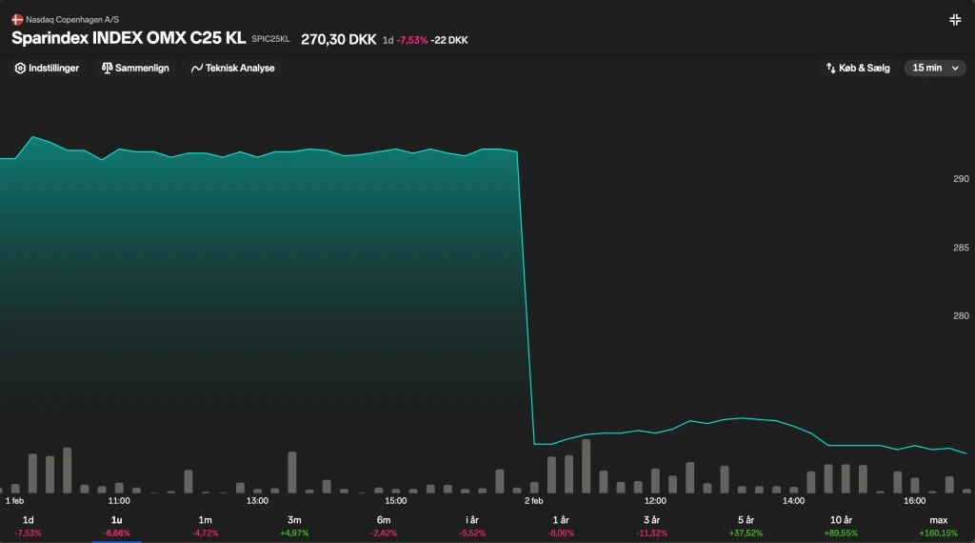Click the 2 feb date marker

pyautogui.click(x=533, y=501)
